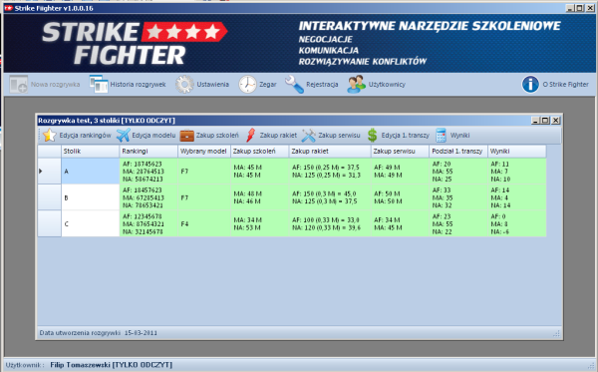Image resolution: width=598 pixels, height=372 pixels.
Task: Select the row selector for Stolik B
Action: [x=49, y=197]
